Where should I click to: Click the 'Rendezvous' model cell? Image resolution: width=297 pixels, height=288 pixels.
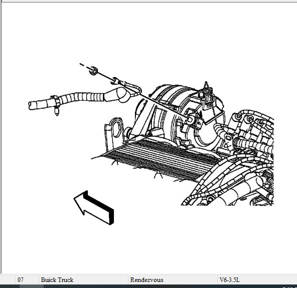click(173, 279)
